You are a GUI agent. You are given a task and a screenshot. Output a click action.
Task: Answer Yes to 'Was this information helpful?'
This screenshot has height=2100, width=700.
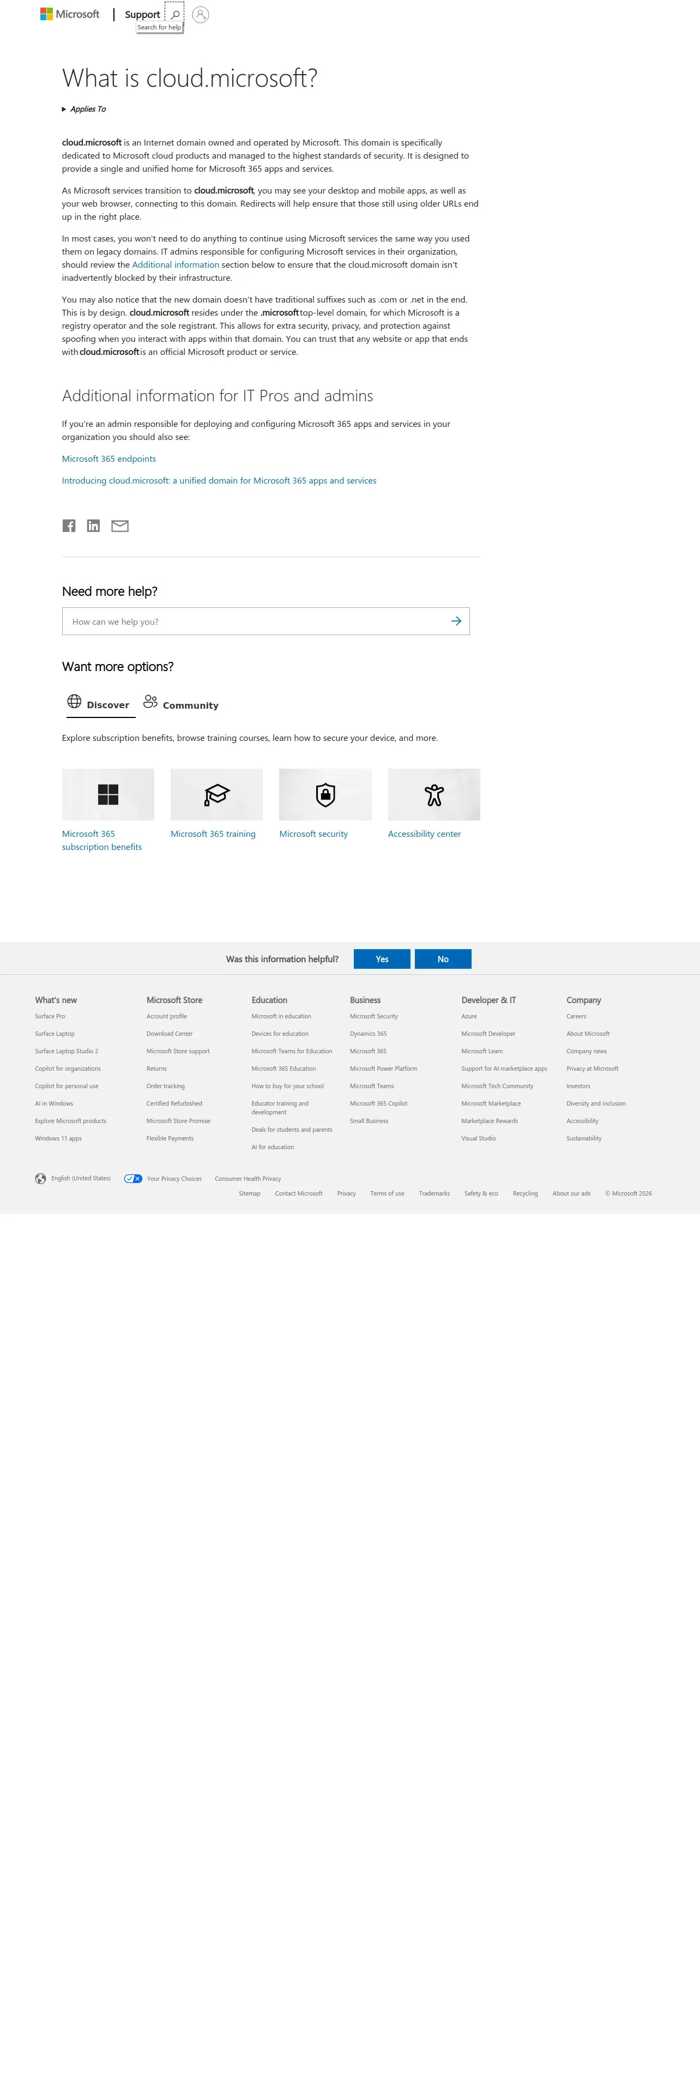coord(382,959)
